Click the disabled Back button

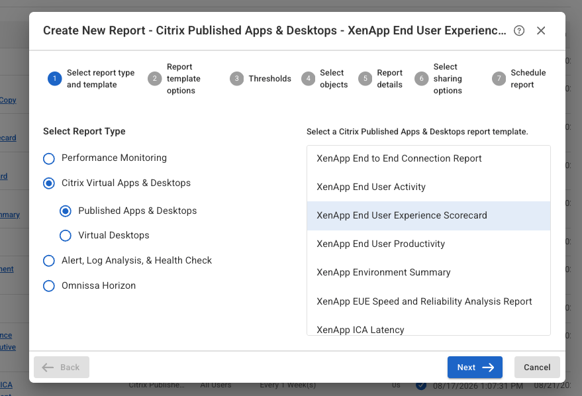tap(61, 368)
